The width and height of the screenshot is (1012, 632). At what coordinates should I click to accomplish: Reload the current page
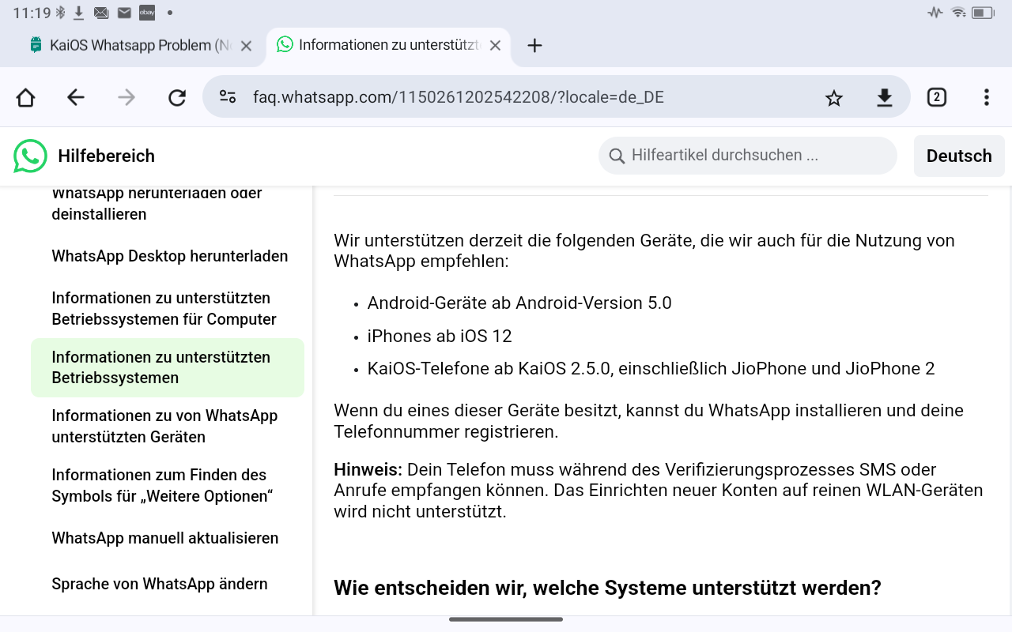[177, 97]
